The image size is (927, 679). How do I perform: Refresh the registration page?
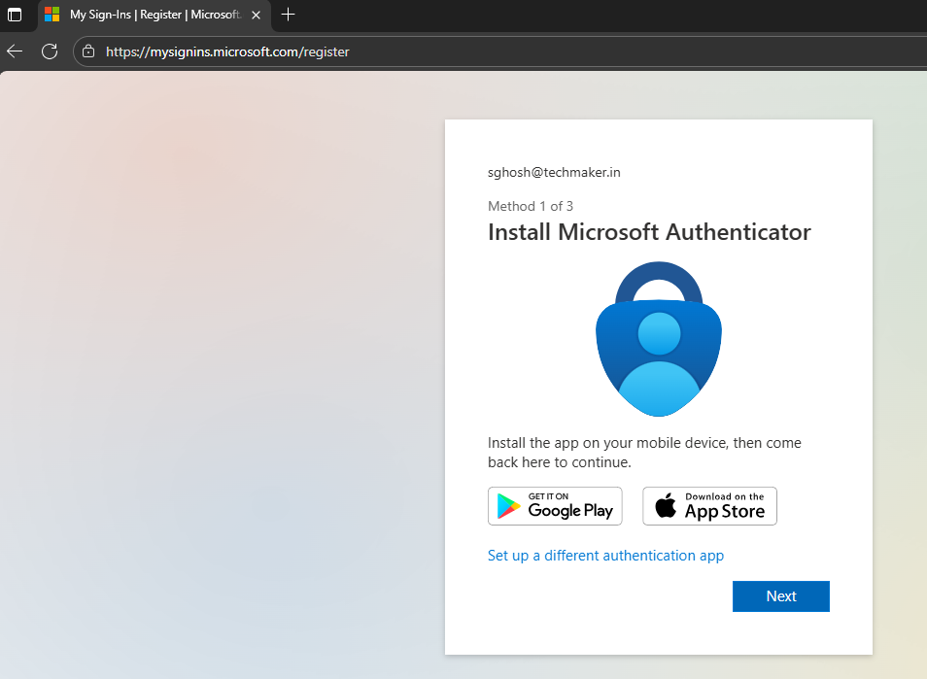[x=50, y=51]
